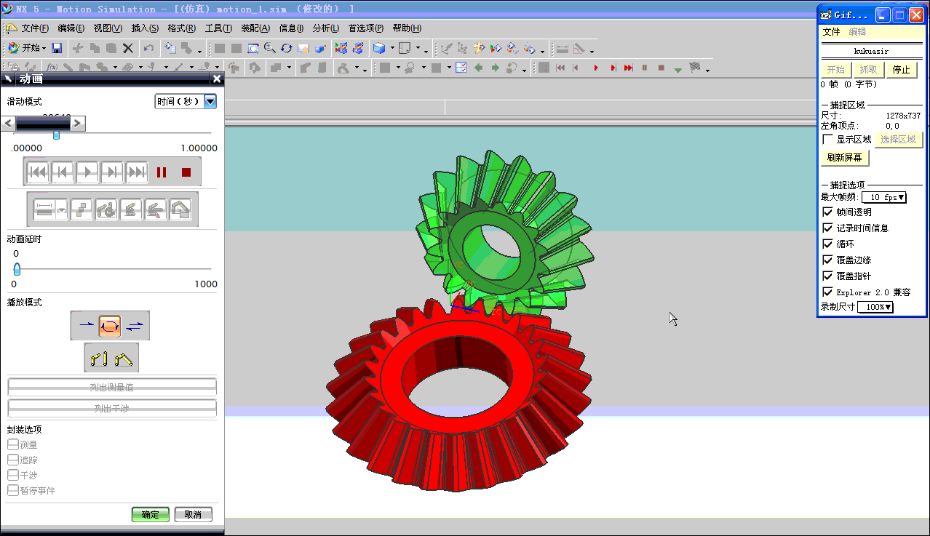Image resolution: width=930 pixels, height=536 pixels.
Task: Toggle the 干涉 checkbox
Action: (x=12, y=475)
